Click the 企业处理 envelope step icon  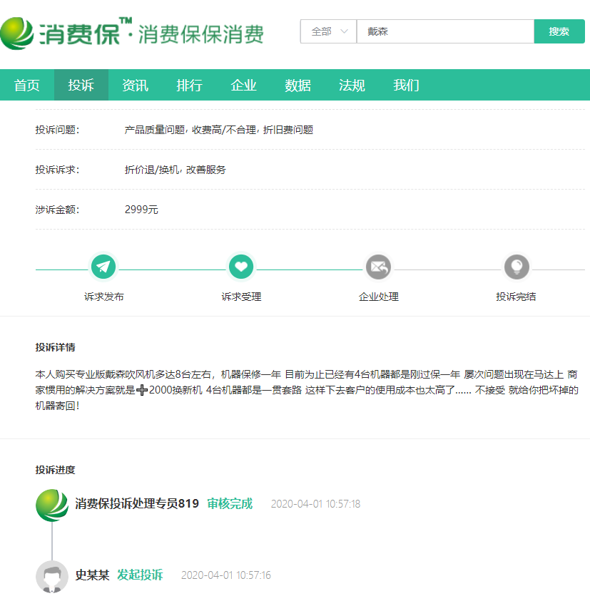[378, 267]
